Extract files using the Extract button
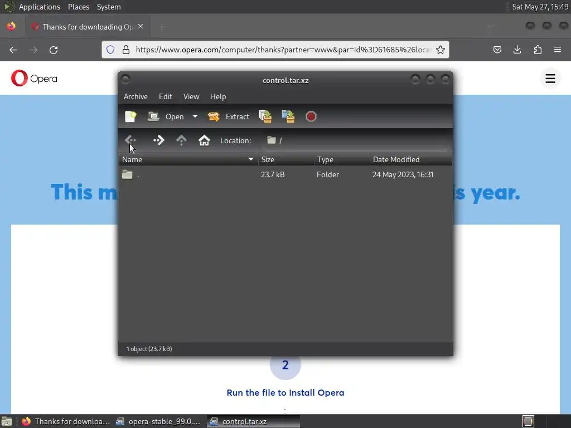The image size is (571, 428). click(229, 116)
